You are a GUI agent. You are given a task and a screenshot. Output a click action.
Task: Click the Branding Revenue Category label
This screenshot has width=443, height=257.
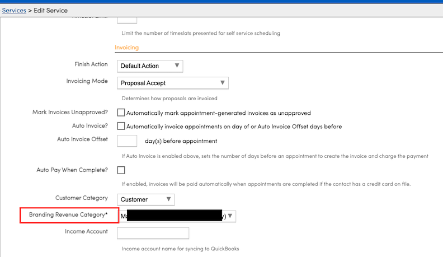(68, 214)
